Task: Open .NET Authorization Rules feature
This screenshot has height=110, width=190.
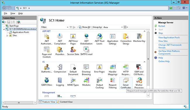Action: pyautogui.click(x=47, y=39)
